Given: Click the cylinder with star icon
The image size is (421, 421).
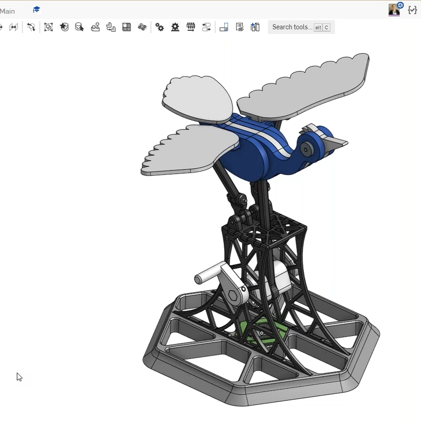Looking at the screenshot, I should pyautogui.click(x=64, y=27).
